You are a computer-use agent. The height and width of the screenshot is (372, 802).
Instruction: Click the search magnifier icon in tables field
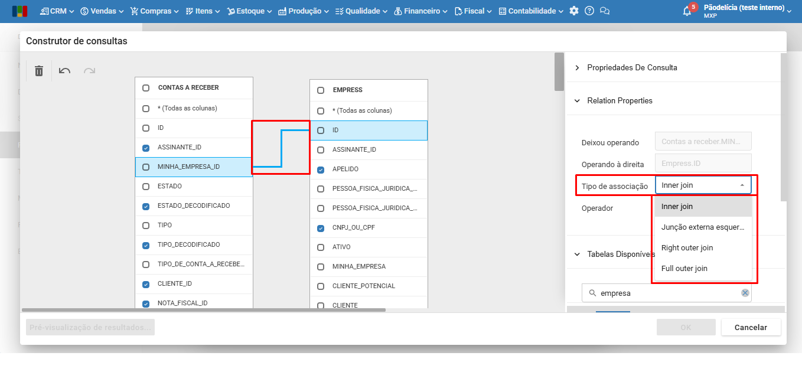pyautogui.click(x=592, y=293)
